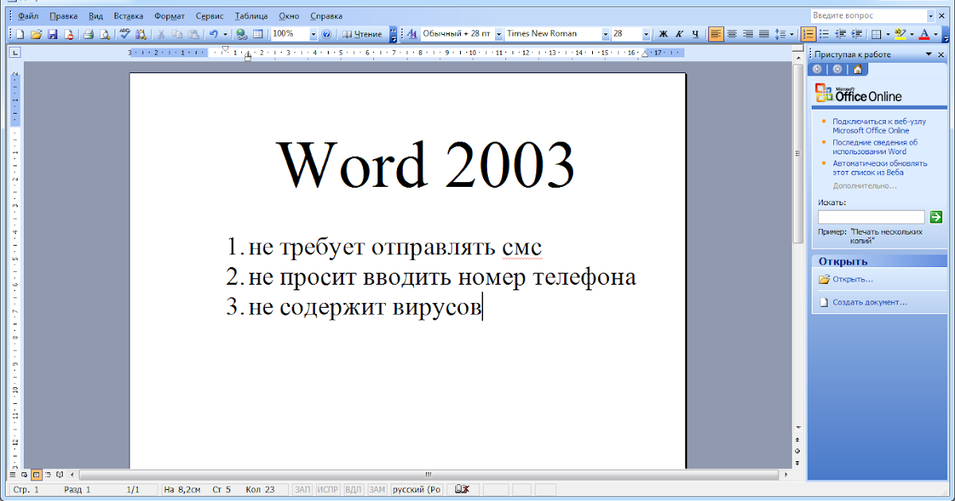Click the Print icon in the toolbar
The image size is (955, 501).
pos(88,34)
